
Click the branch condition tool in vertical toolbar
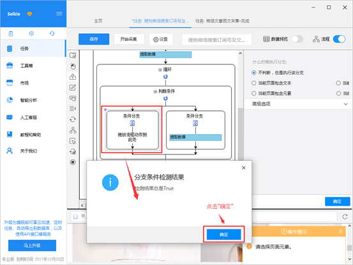click(73, 130)
